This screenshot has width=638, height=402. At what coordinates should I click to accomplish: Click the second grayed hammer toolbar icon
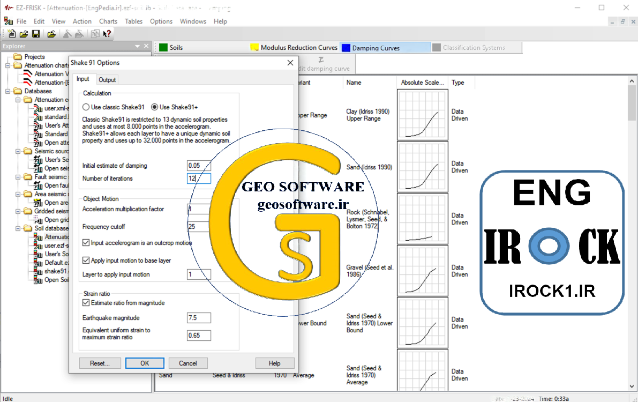[x=79, y=34]
